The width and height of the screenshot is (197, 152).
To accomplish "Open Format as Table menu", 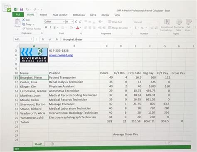I will click(179, 25).
